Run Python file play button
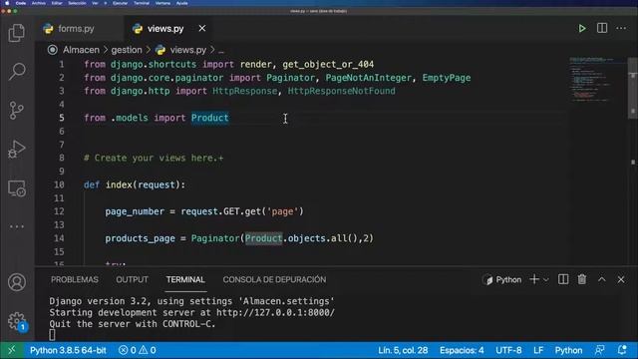This screenshot has width=638, height=359. click(582, 29)
